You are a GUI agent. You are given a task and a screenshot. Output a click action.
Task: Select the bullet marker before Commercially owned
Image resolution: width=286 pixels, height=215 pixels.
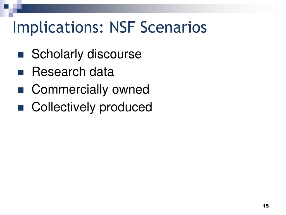[x=21, y=90]
